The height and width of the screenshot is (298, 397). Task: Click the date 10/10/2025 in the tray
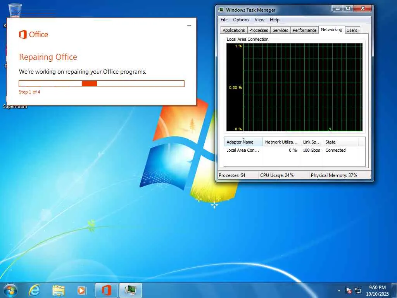coord(377,294)
